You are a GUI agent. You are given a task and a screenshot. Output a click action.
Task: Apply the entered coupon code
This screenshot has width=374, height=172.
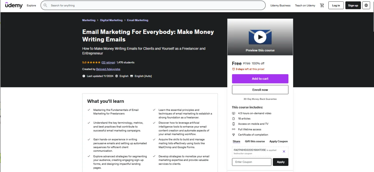coord(280,162)
